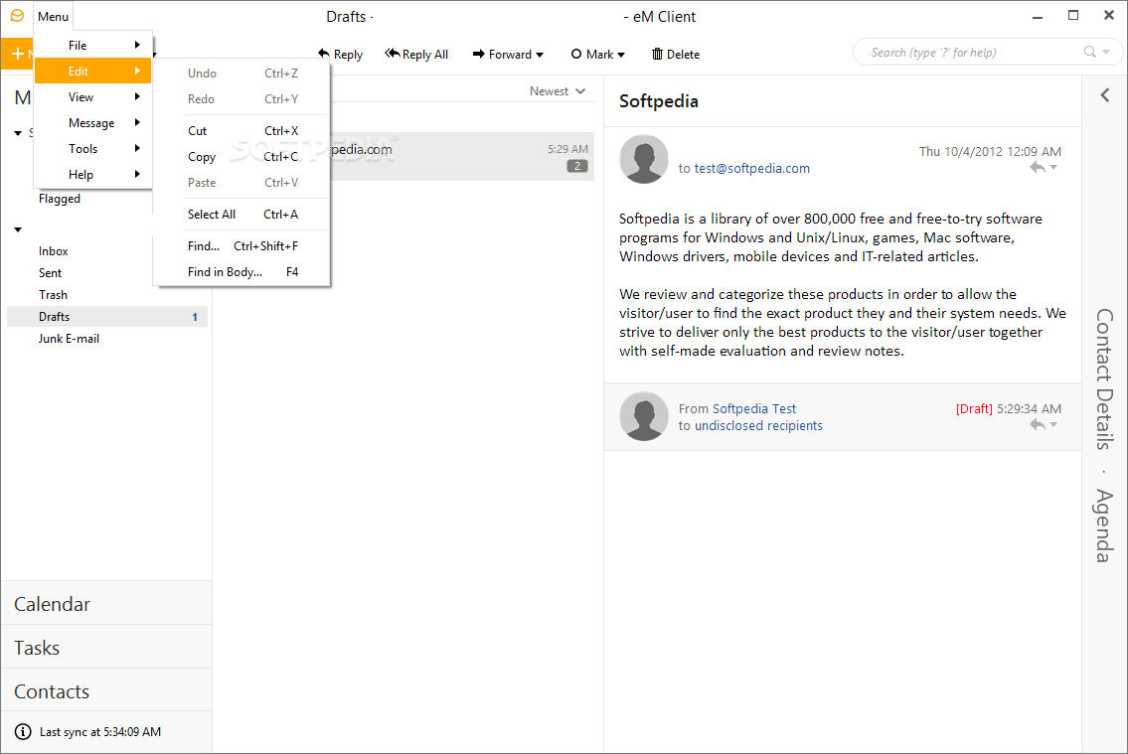The width and height of the screenshot is (1128, 754).
Task: Choose Find in Body... entry
Action: pyautogui.click(x=242, y=272)
